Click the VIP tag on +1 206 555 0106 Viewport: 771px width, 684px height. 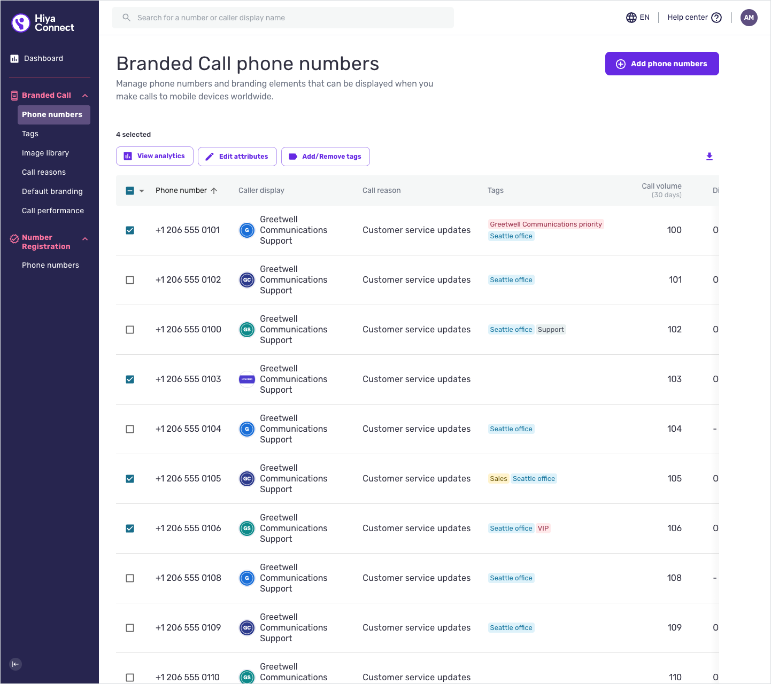(x=543, y=528)
